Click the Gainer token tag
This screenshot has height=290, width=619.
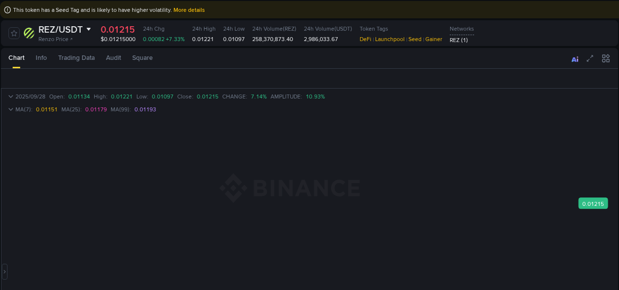click(x=434, y=39)
